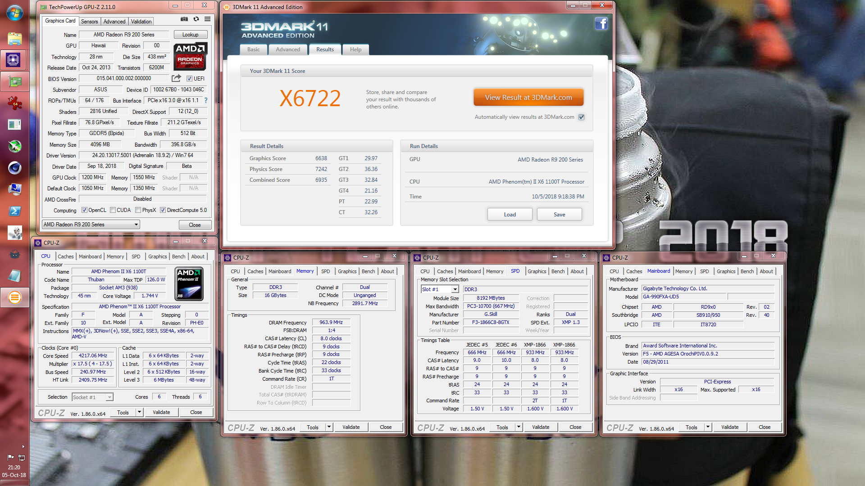Viewport: 865px width, 486px height.
Task: Open Caches tab in the CPU tab window
Action: [x=66, y=256]
